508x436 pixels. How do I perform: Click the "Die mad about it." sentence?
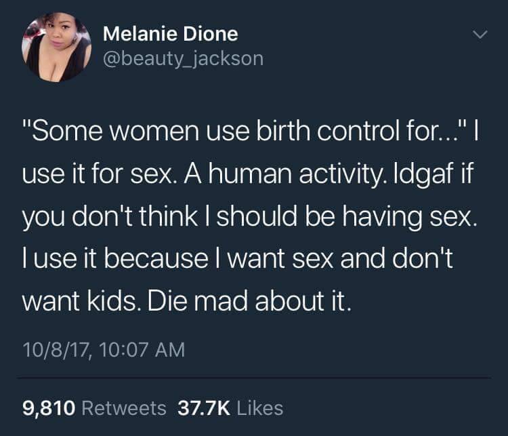coord(249,300)
